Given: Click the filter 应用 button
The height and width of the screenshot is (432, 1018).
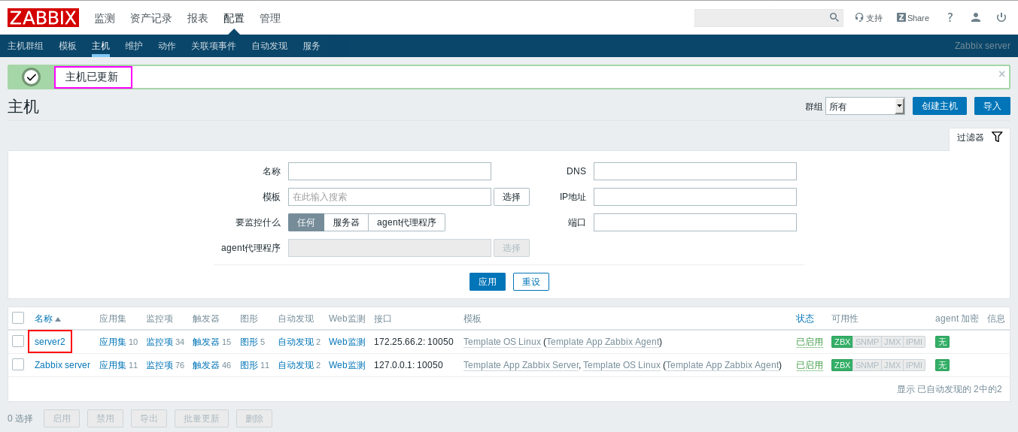Looking at the screenshot, I should pyautogui.click(x=488, y=282).
